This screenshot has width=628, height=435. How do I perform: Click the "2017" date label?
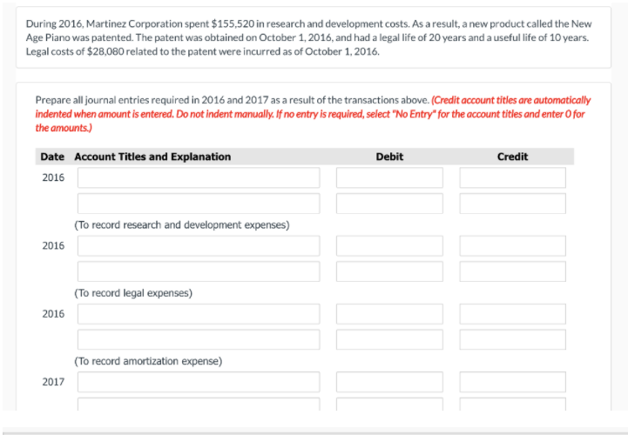(x=53, y=382)
